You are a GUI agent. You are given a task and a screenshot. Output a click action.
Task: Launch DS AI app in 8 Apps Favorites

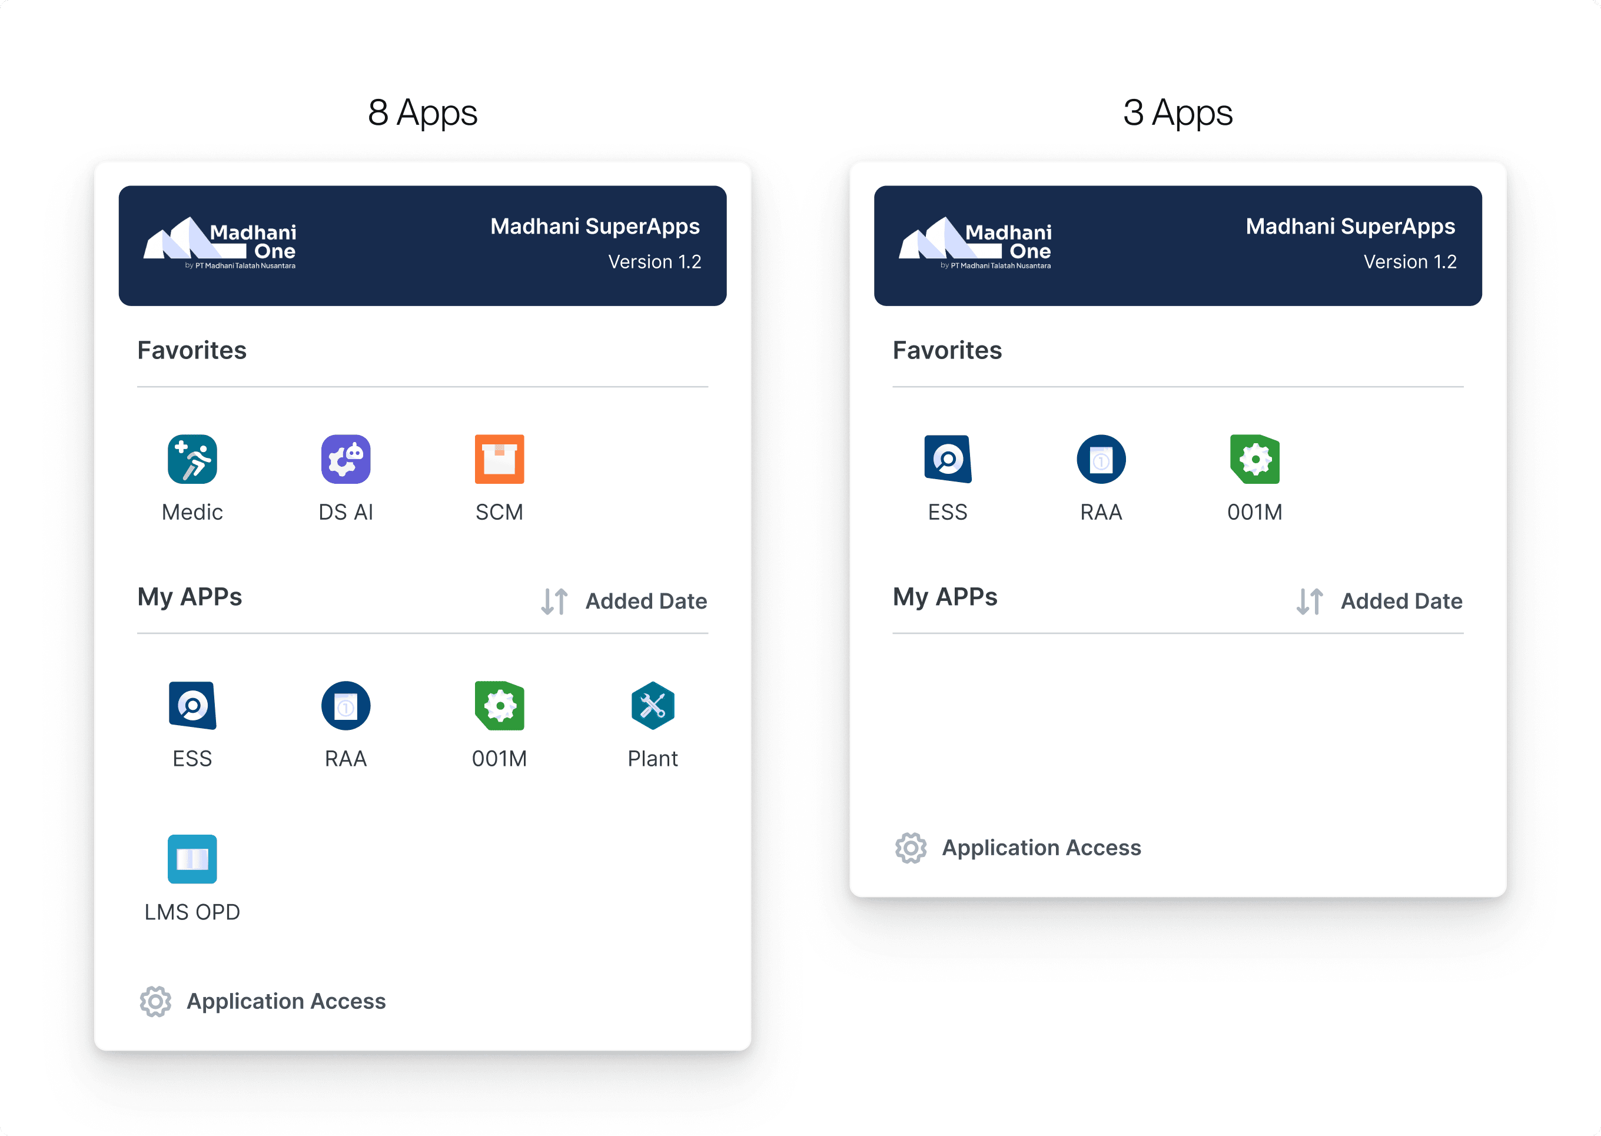tap(346, 460)
